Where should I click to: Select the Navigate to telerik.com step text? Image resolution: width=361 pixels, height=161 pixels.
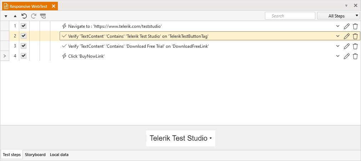tap(115, 26)
